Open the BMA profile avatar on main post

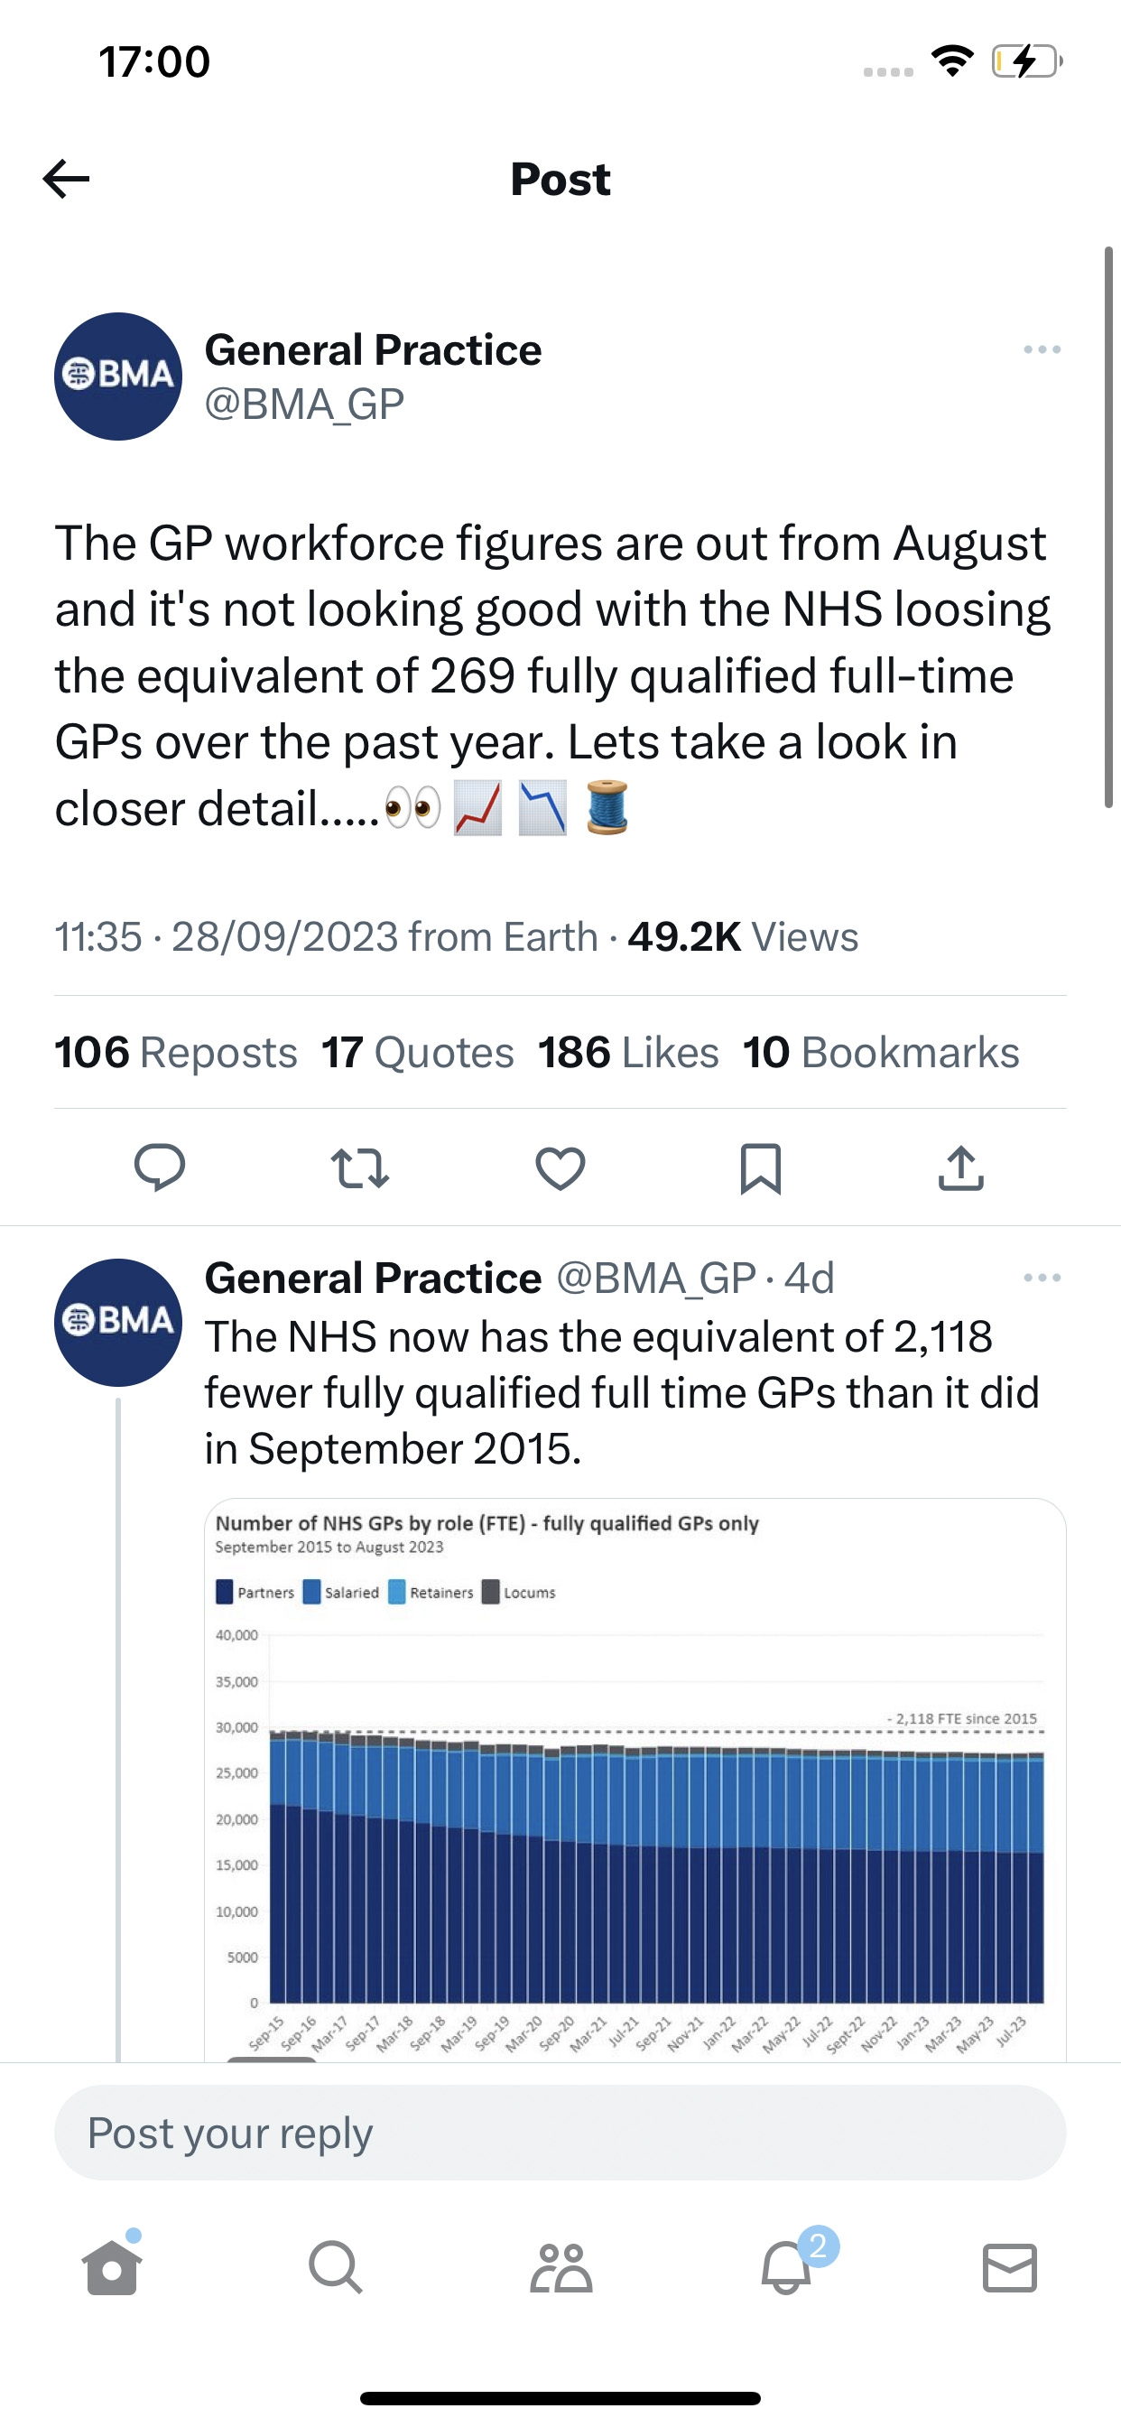coord(117,376)
